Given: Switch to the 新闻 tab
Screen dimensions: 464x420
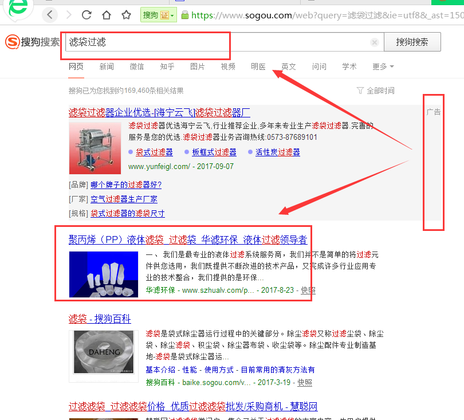Looking at the screenshot, I should [x=107, y=66].
